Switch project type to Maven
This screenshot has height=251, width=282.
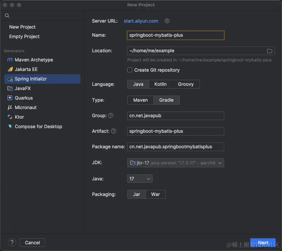(x=140, y=100)
